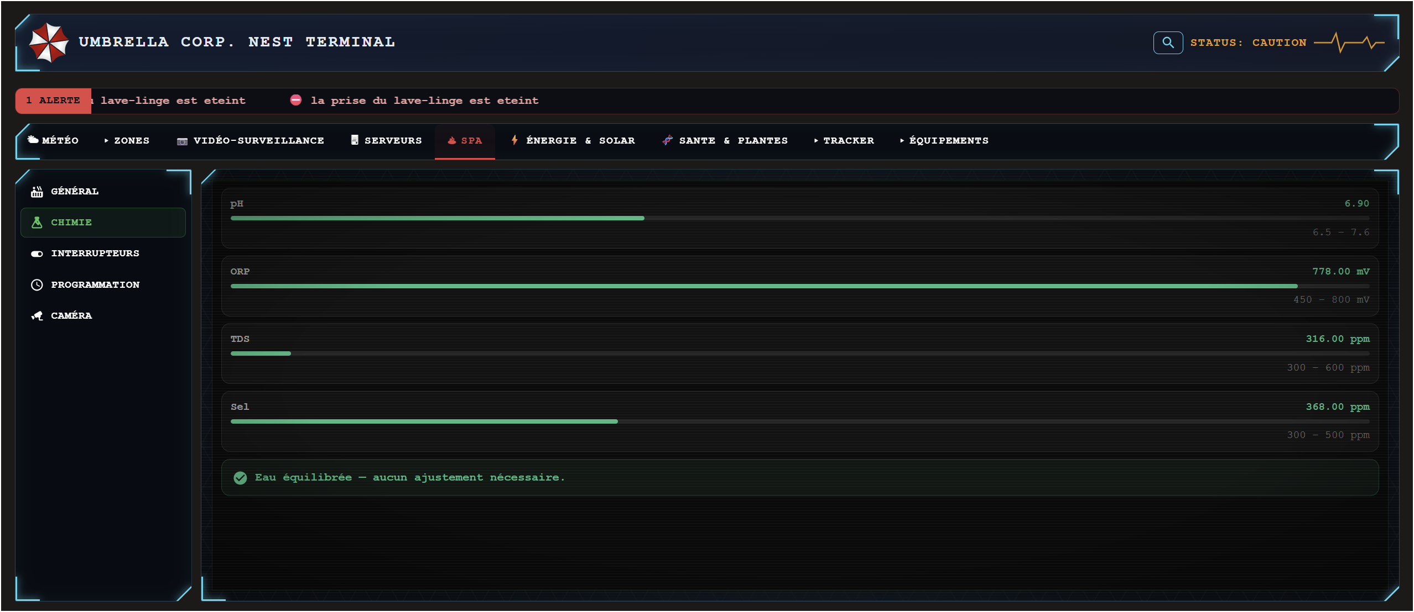Click the Umbrella Corp logo

coord(49,43)
